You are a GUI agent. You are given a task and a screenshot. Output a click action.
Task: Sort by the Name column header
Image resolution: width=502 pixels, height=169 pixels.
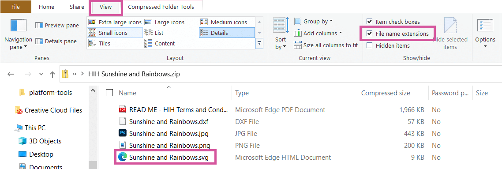127,93
